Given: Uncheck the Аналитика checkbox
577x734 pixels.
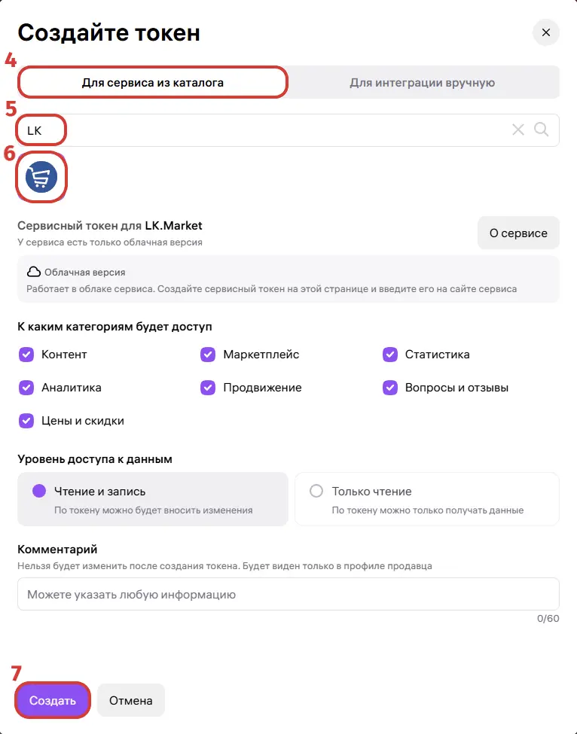Looking at the screenshot, I should [x=26, y=388].
